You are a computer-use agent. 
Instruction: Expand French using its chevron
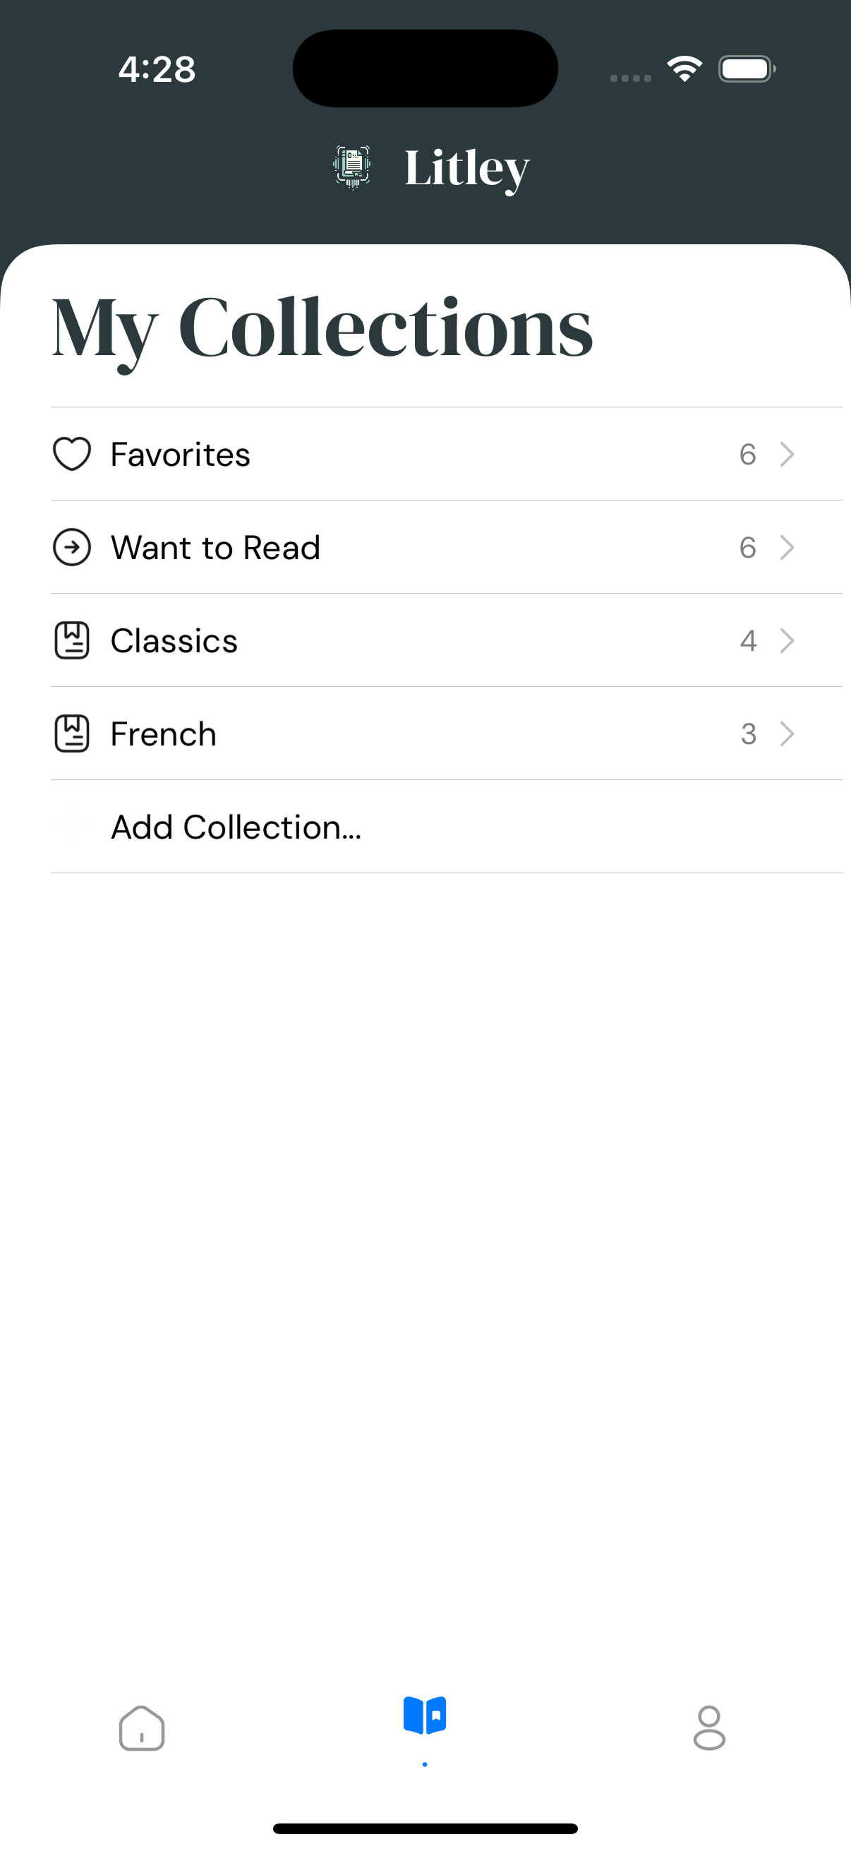click(x=787, y=733)
